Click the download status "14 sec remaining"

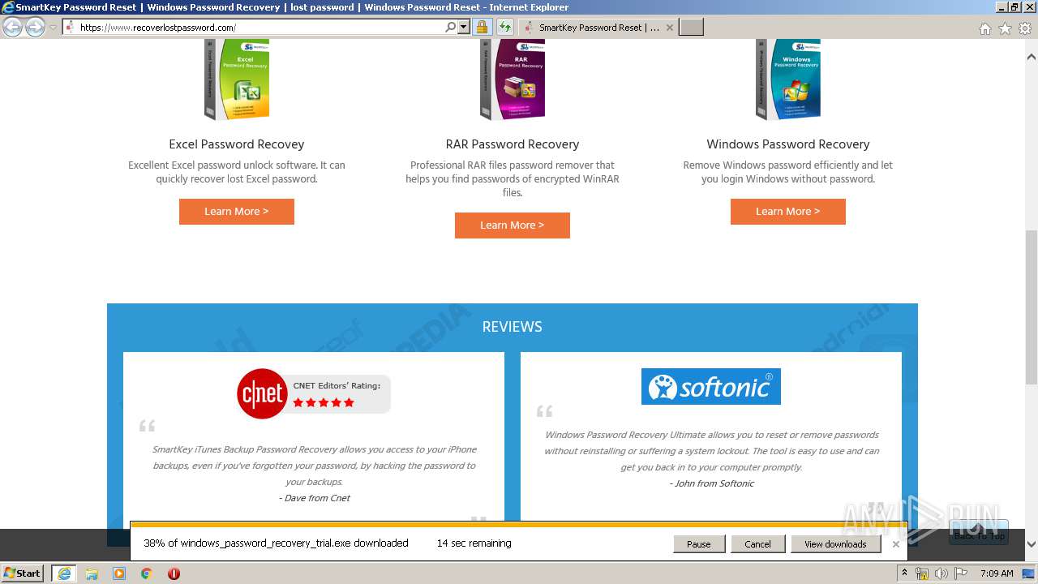click(x=474, y=543)
